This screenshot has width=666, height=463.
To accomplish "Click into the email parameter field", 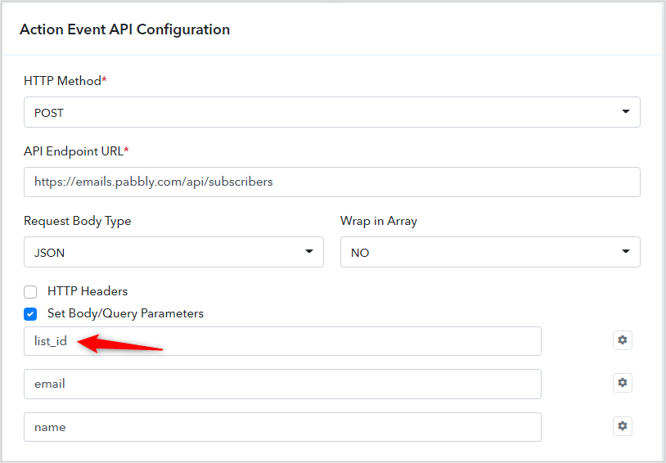I will tap(282, 384).
